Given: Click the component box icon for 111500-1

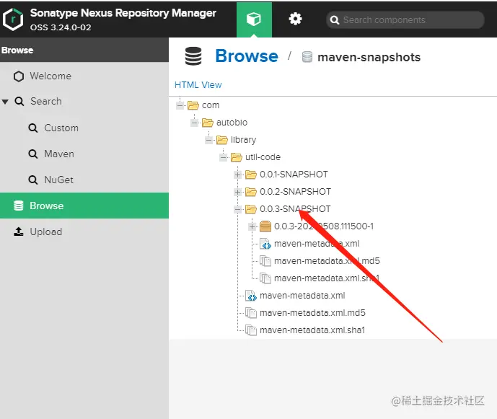Looking at the screenshot, I should coord(265,226).
